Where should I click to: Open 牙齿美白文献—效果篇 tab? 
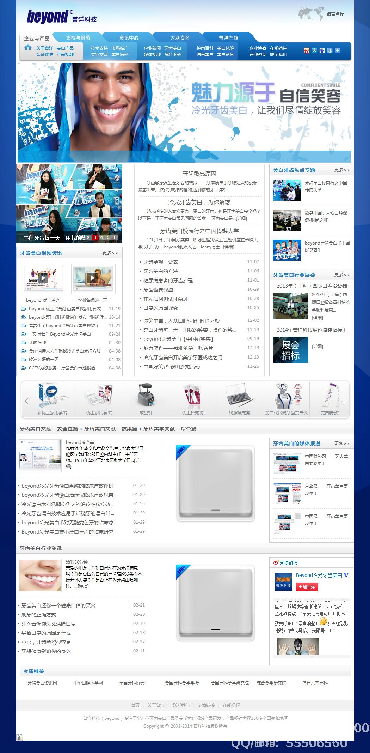pos(111,429)
